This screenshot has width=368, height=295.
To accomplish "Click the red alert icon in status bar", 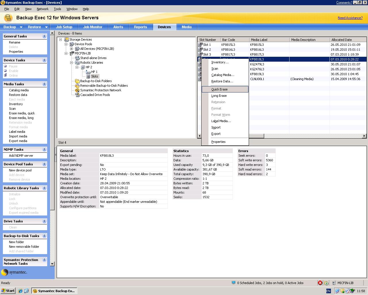I will [x=320, y=283].
